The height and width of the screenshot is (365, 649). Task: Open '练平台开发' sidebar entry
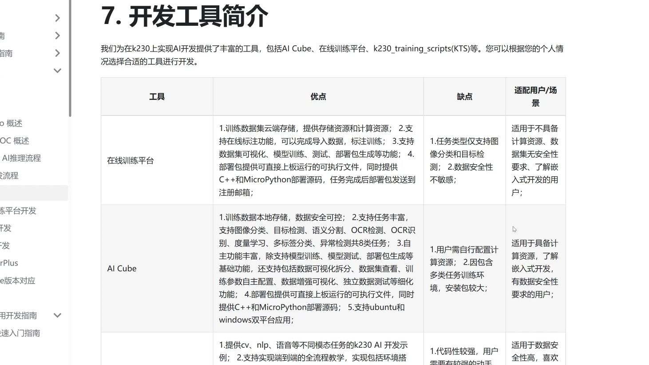click(x=18, y=211)
